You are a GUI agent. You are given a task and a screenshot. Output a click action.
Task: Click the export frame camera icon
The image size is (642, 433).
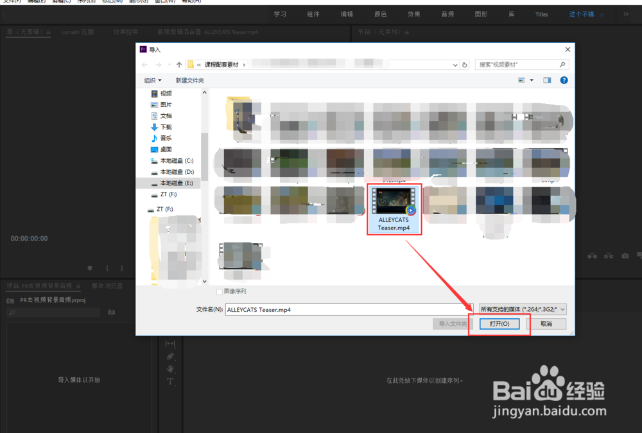tap(625, 256)
